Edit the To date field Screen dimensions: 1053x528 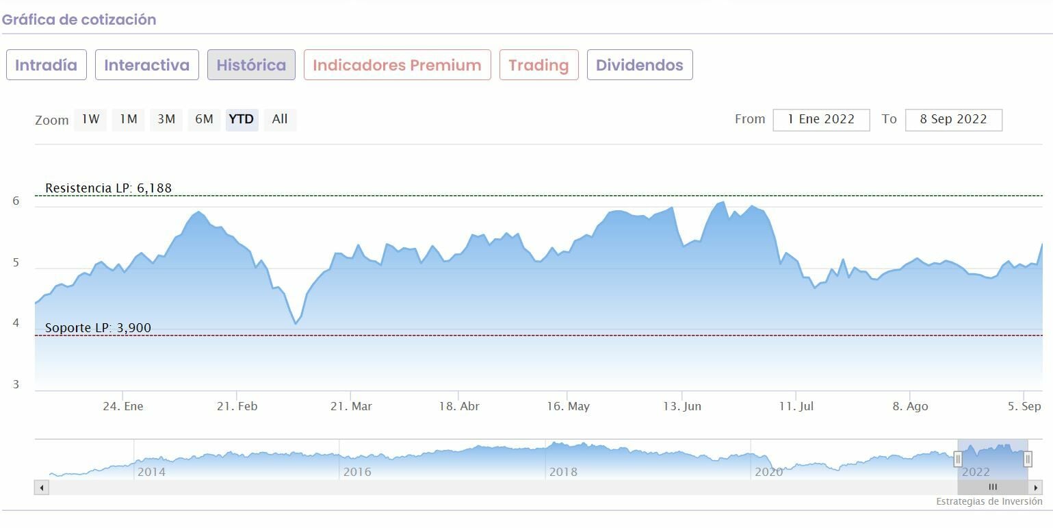[x=953, y=119]
